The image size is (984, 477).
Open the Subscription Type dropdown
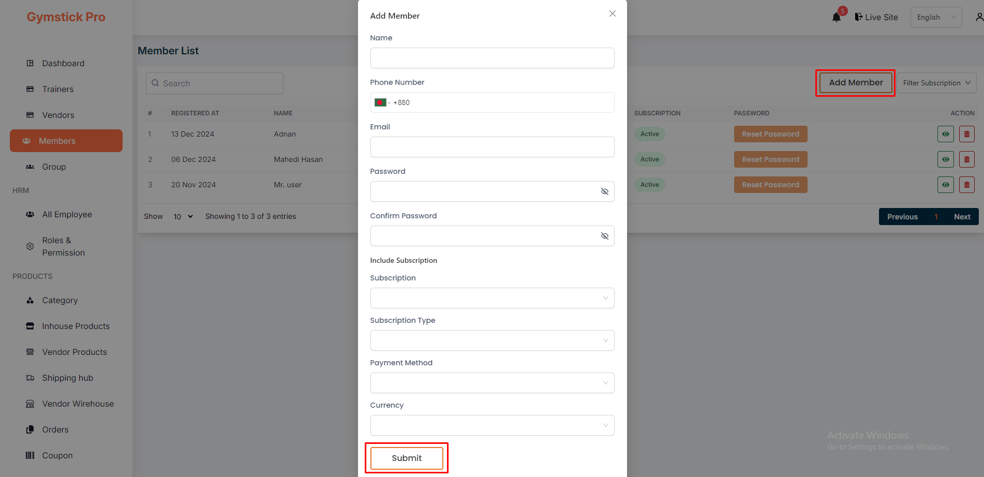[492, 340]
